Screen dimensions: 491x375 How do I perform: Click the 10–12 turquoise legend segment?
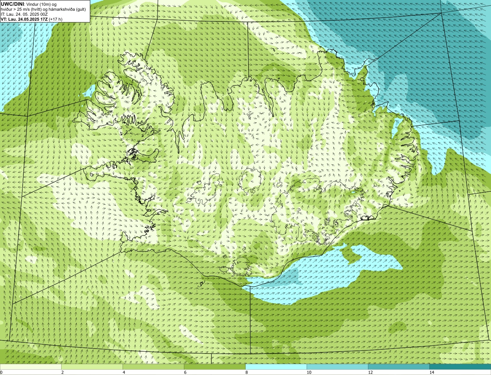[338, 367]
